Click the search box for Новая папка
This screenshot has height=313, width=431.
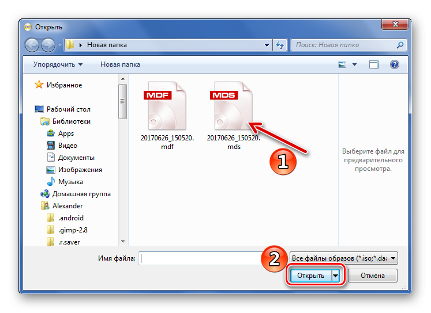pos(346,45)
